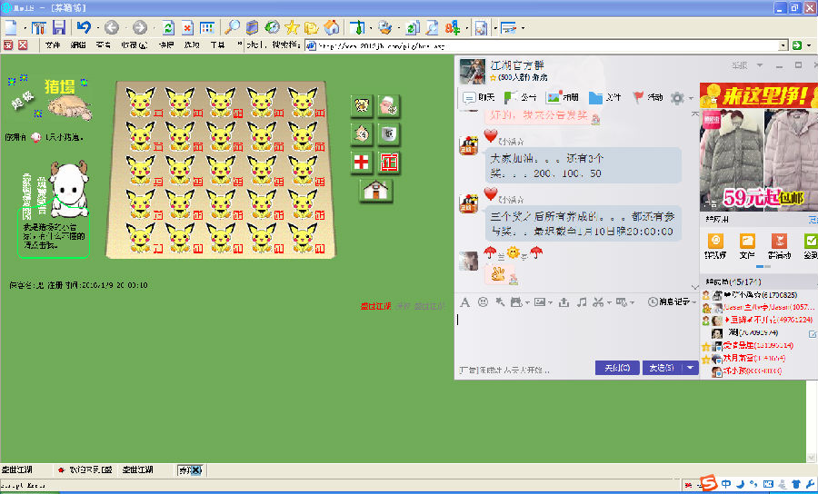Click the orange app icon under group apps
The height and width of the screenshot is (494, 818).
[715, 241]
